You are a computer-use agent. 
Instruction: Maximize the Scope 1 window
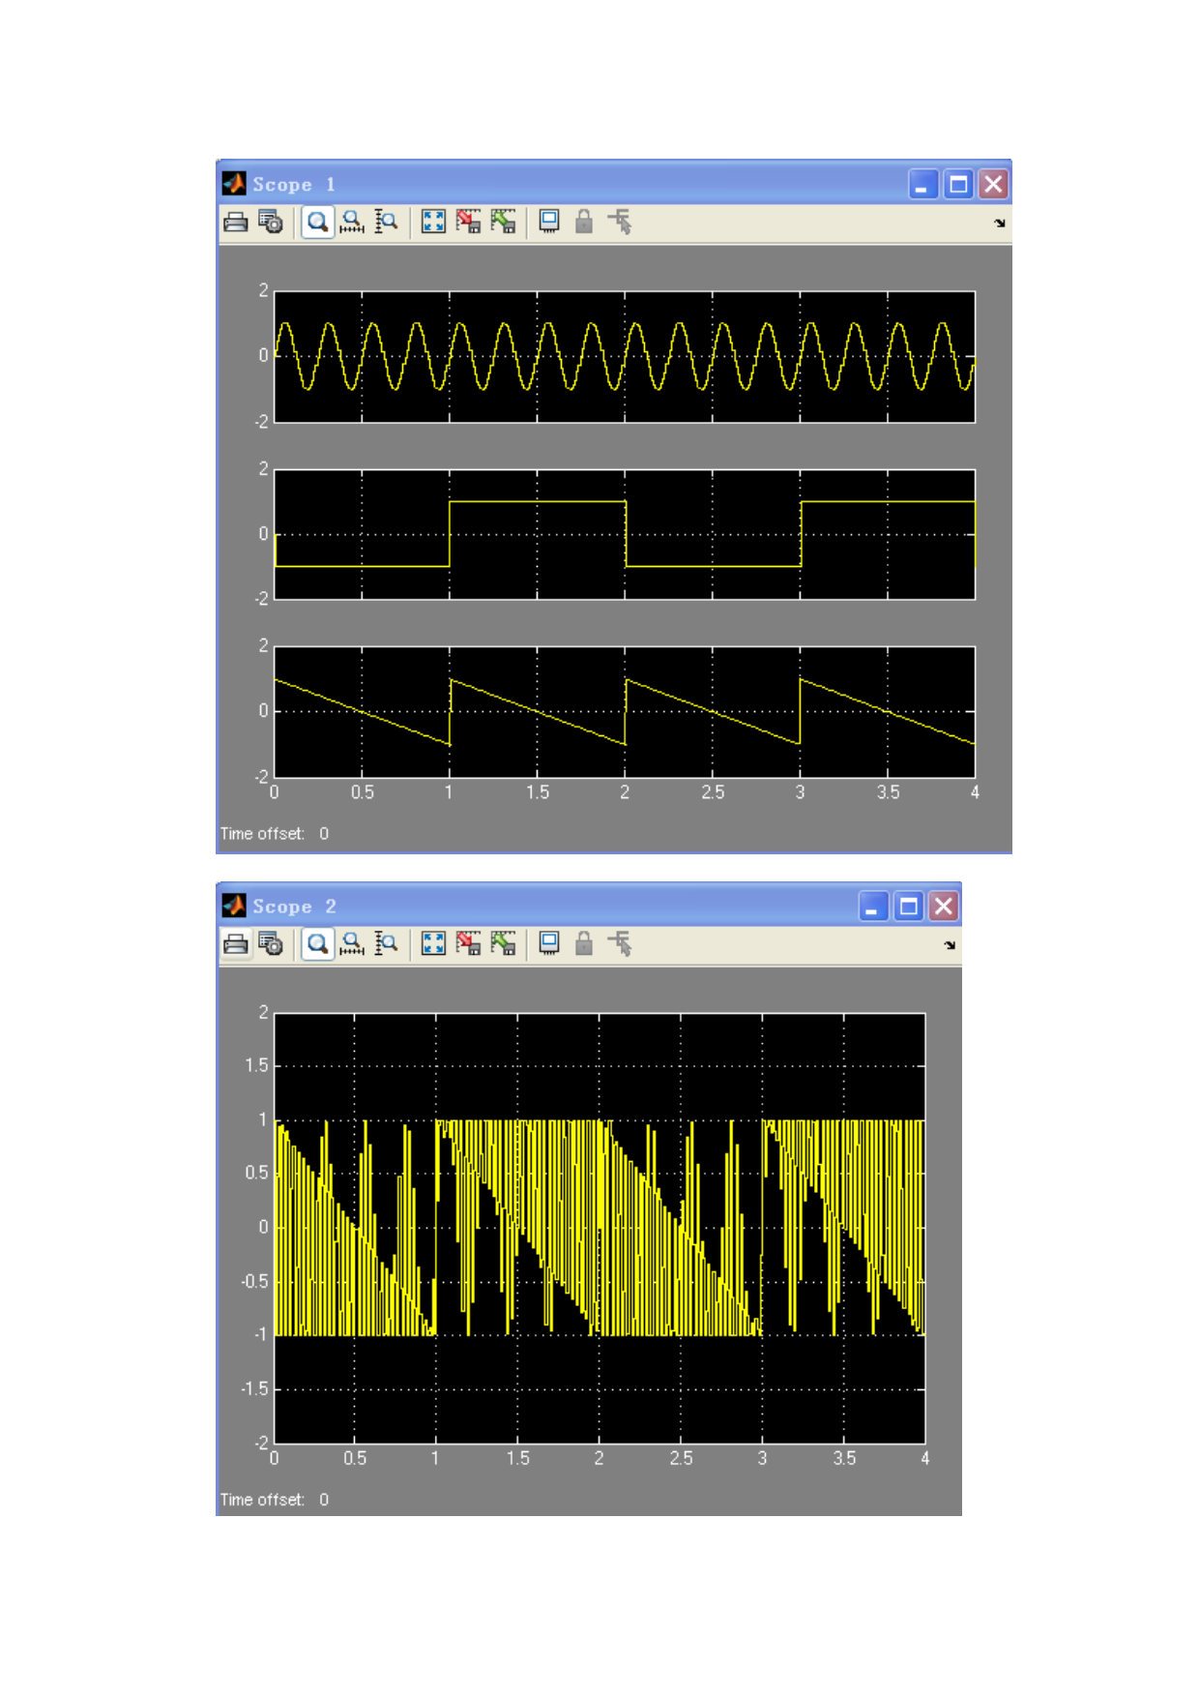[x=958, y=184]
